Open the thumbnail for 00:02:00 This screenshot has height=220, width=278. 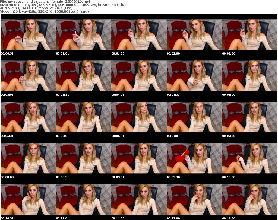pyautogui.click(x=194, y=34)
